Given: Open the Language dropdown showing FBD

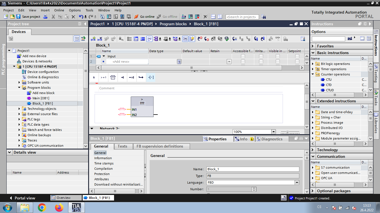Looking at the screenshot, I should (297, 182).
